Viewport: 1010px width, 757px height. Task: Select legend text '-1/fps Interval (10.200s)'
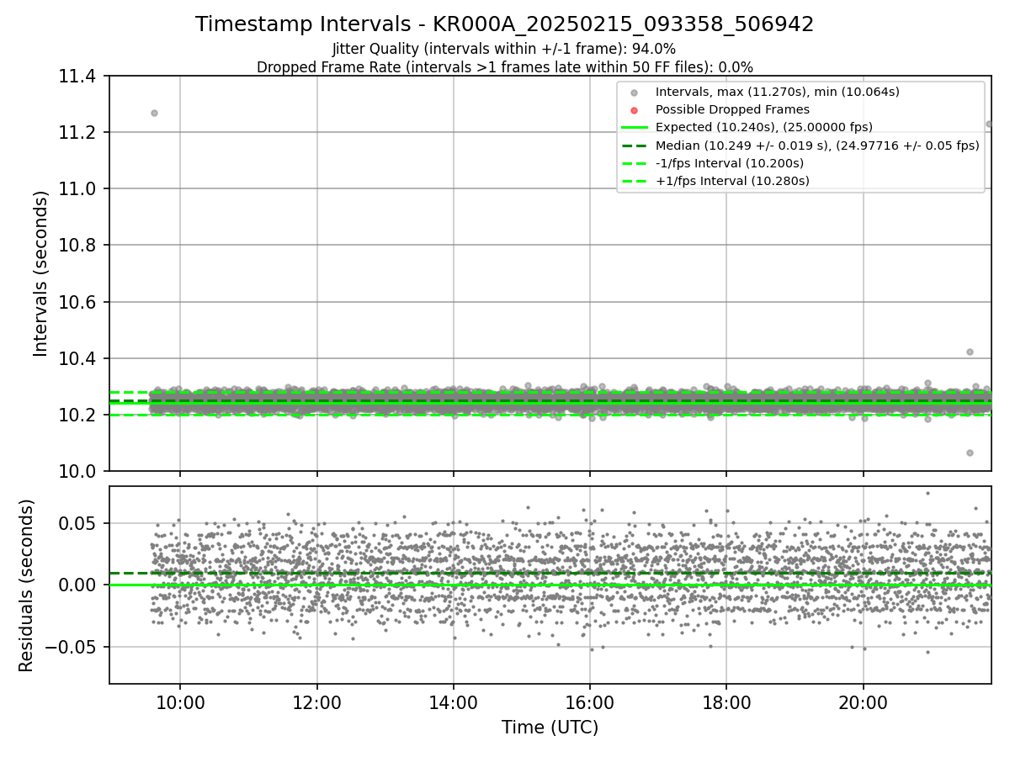pos(730,163)
